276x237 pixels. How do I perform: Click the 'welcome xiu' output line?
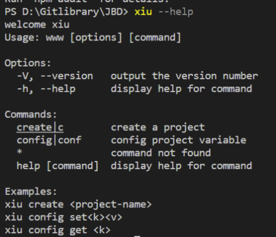tap(37, 25)
